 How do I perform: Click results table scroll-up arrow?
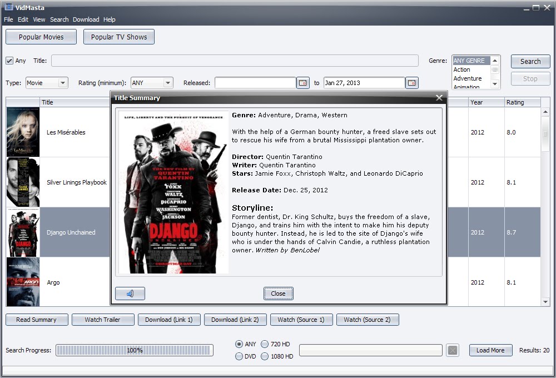545,112
